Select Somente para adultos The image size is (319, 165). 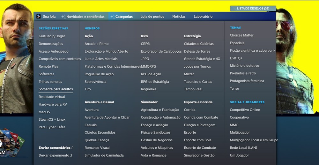(x=56, y=89)
